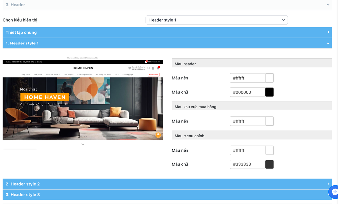Image resolution: width=338 pixels, height=205 pixels.
Task: Click the user account icon in preview
Action: [x=153, y=68]
